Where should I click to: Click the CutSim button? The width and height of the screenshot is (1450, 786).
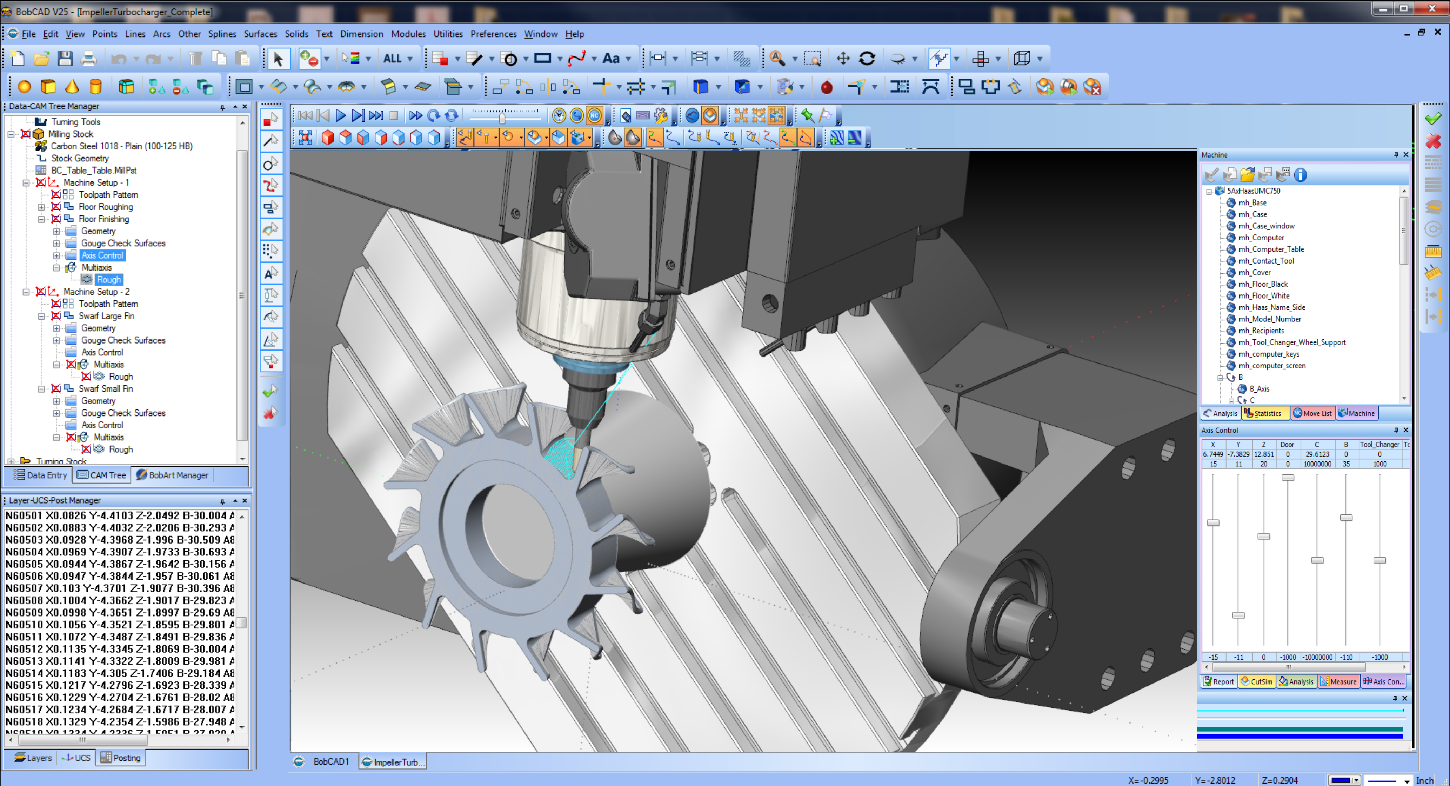(x=1256, y=681)
